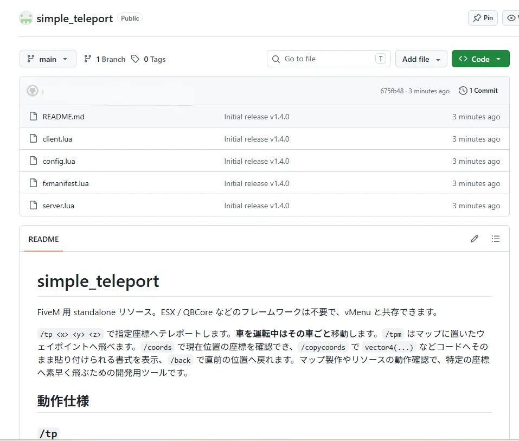This screenshot has width=519, height=441.
Task: Open the README outline list icon
Action: pyautogui.click(x=496, y=239)
